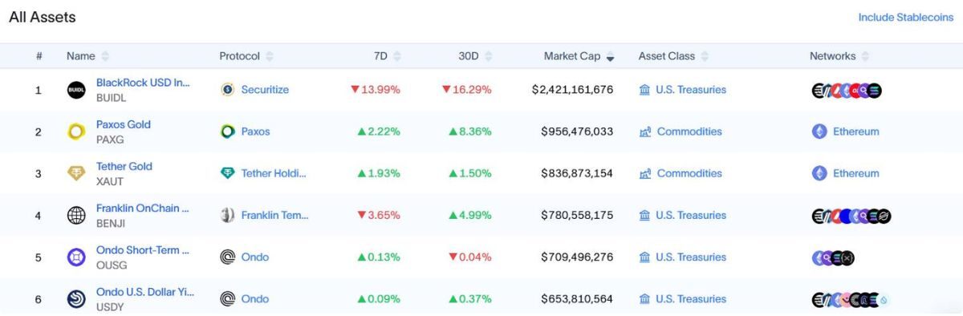Click the Franklin Templeton protocol icon
Image resolution: width=963 pixels, height=316 pixels.
(x=228, y=215)
